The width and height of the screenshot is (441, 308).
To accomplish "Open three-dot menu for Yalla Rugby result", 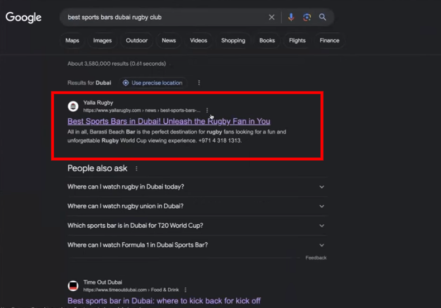I will (x=207, y=110).
